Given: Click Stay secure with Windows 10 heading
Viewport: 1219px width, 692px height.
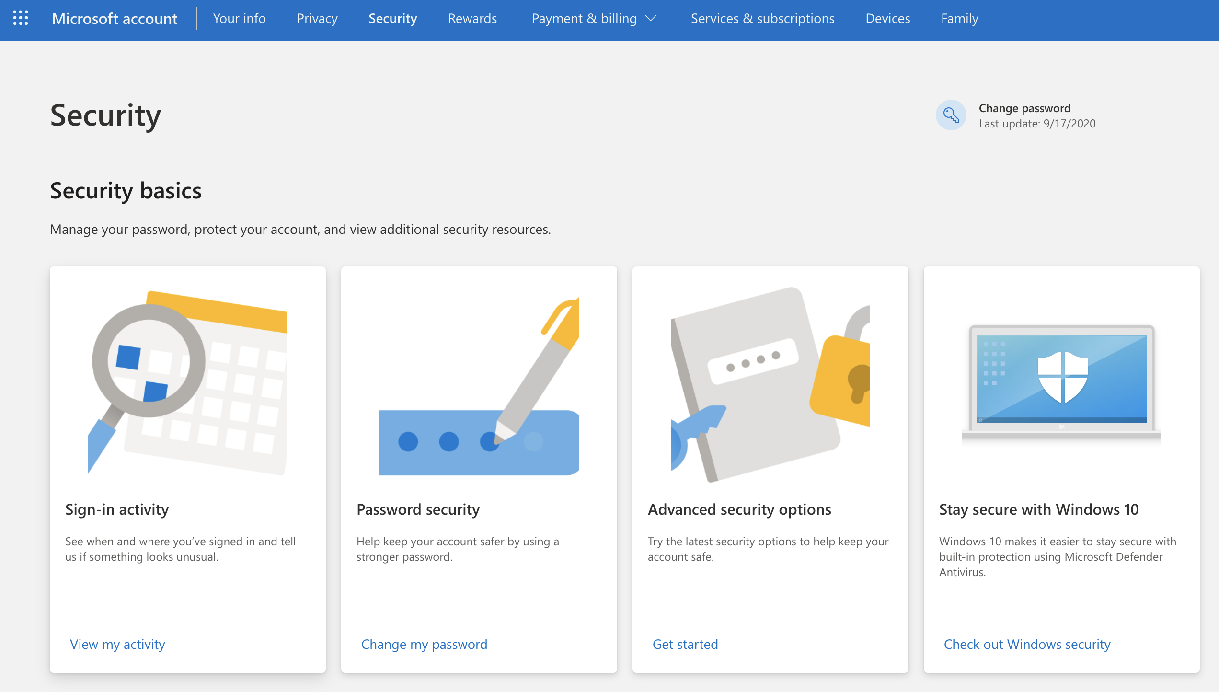Looking at the screenshot, I should click(1039, 509).
